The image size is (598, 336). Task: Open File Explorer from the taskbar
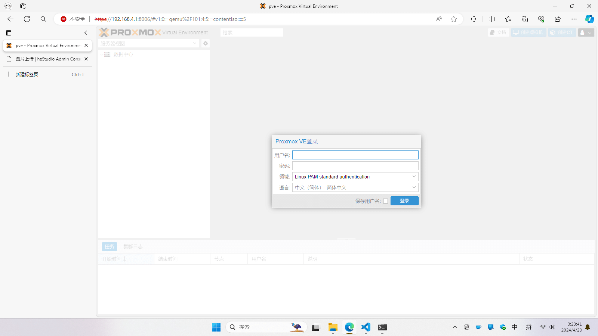[333, 327]
